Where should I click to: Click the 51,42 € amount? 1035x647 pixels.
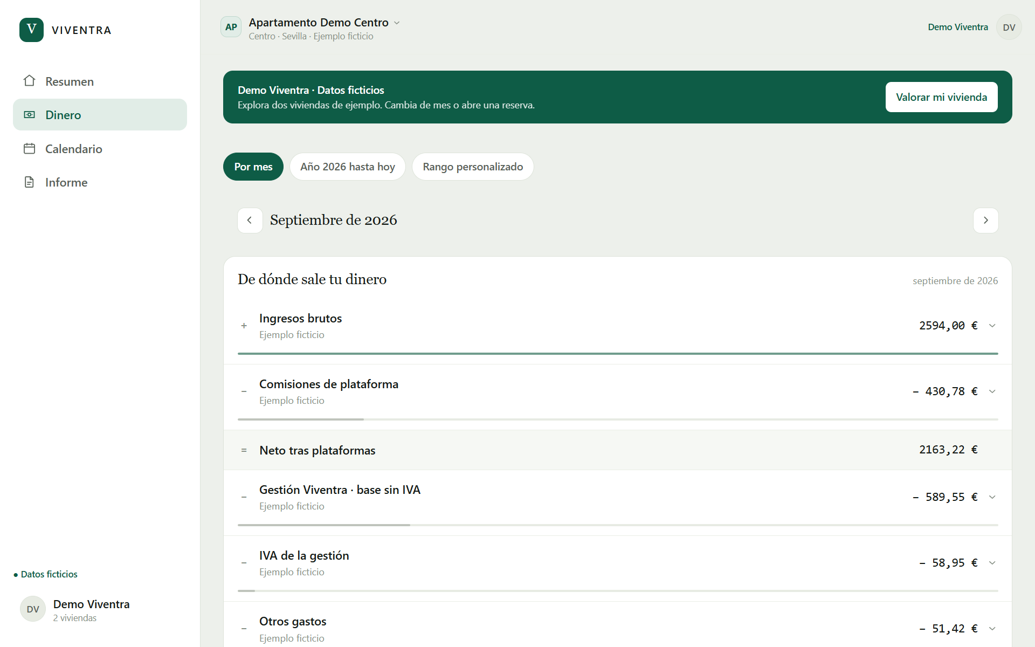[x=948, y=629]
